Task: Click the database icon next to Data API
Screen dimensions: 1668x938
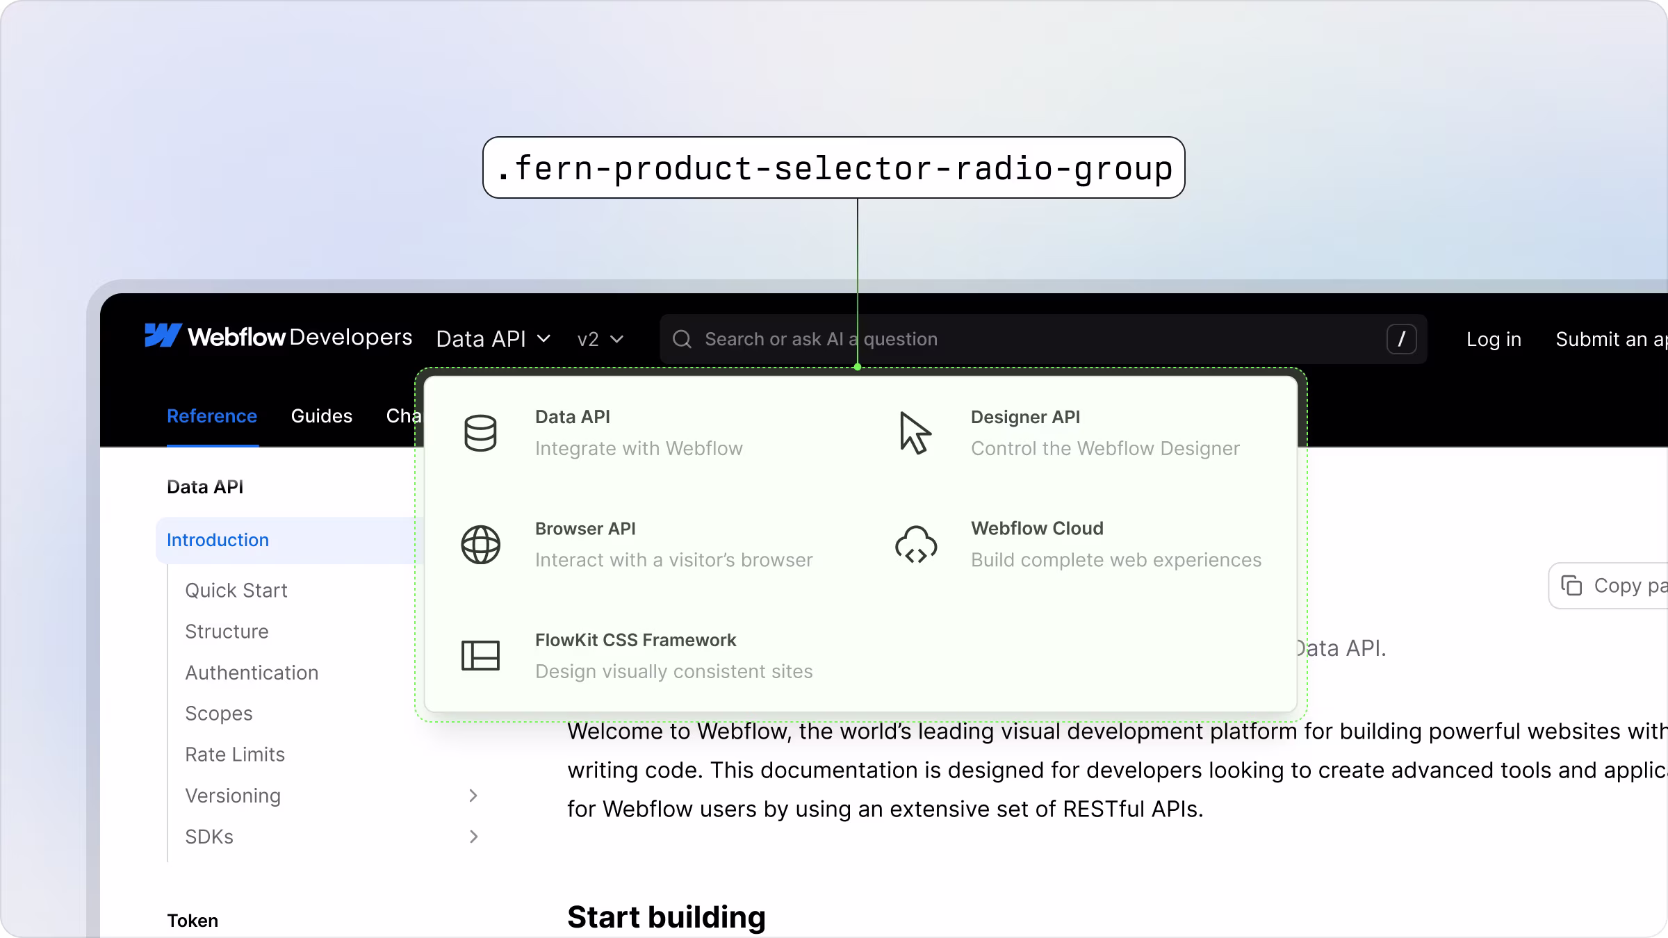Action: point(480,432)
